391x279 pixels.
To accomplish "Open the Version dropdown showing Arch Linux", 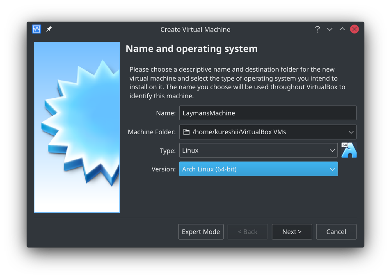I will click(x=258, y=169).
